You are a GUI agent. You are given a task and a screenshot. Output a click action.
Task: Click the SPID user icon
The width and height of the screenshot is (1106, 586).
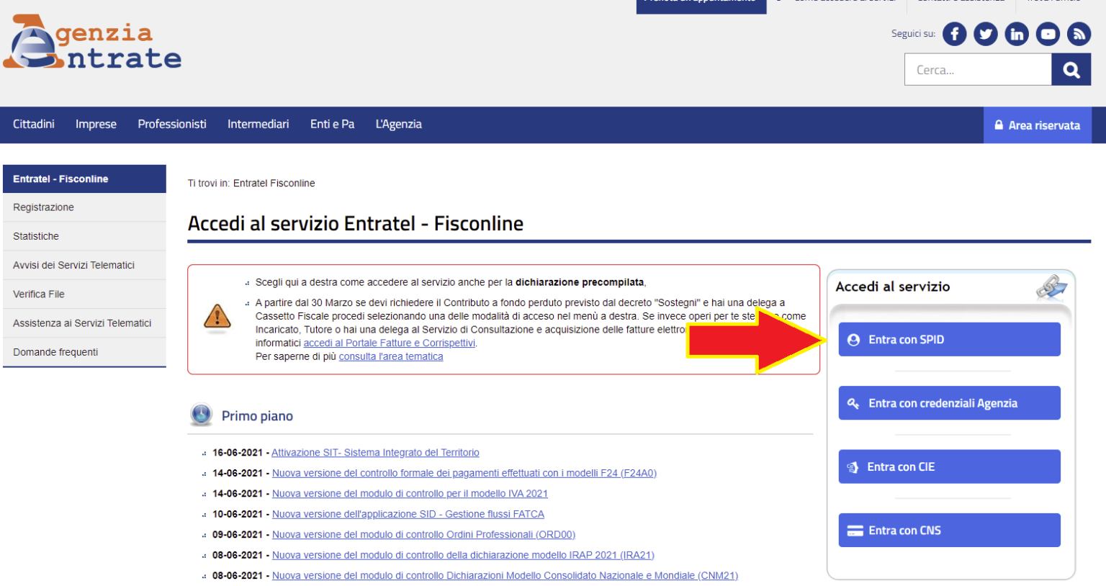tap(853, 340)
